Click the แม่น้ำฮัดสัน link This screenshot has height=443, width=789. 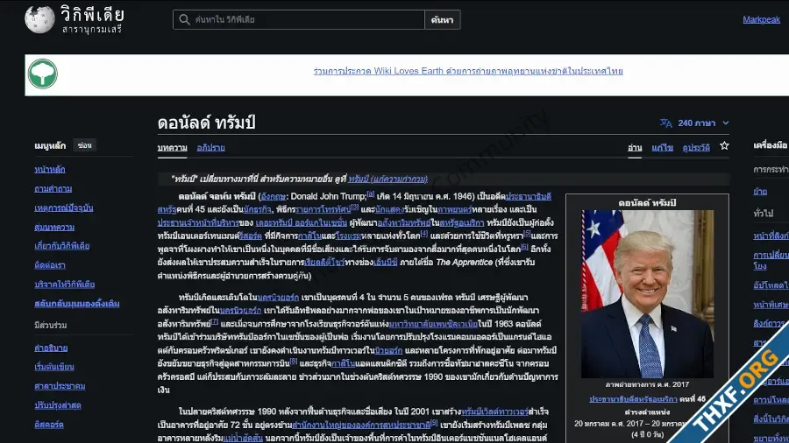click(x=243, y=438)
